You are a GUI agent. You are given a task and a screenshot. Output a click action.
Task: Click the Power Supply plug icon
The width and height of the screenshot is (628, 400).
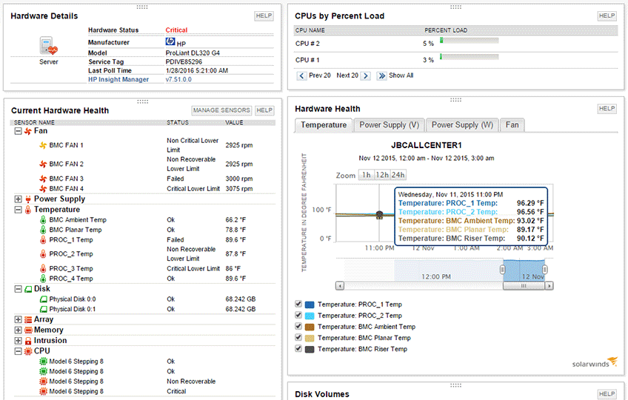pyautogui.click(x=28, y=199)
